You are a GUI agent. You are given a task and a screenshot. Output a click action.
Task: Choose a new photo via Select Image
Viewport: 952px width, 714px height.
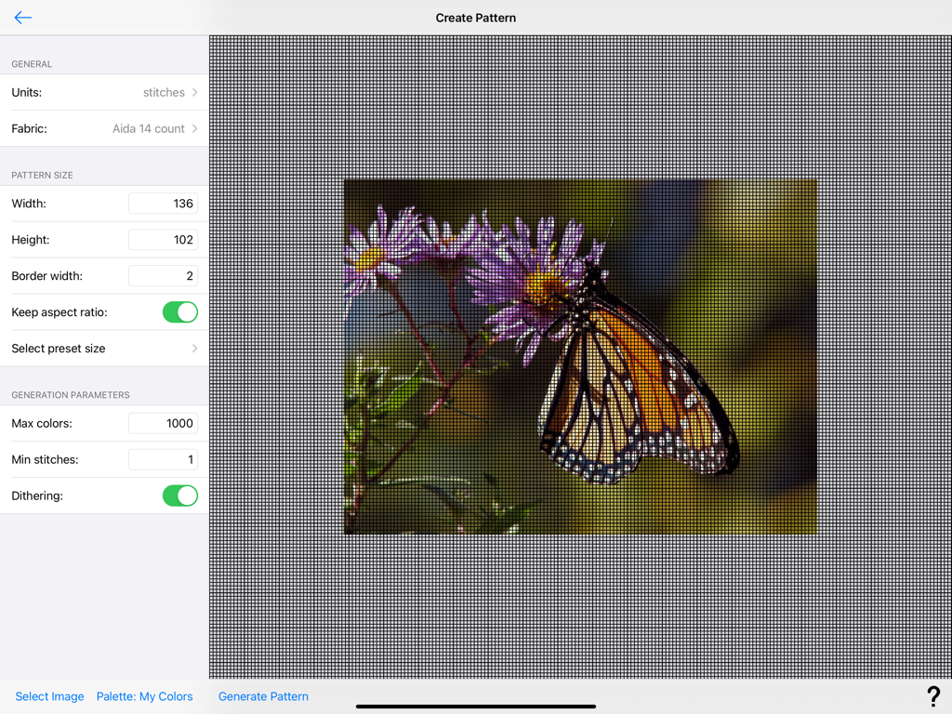[x=49, y=695]
